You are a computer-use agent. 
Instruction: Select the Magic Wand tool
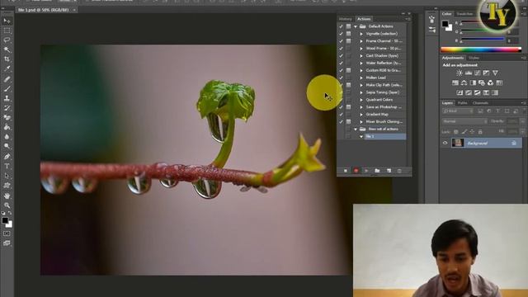(x=7, y=49)
